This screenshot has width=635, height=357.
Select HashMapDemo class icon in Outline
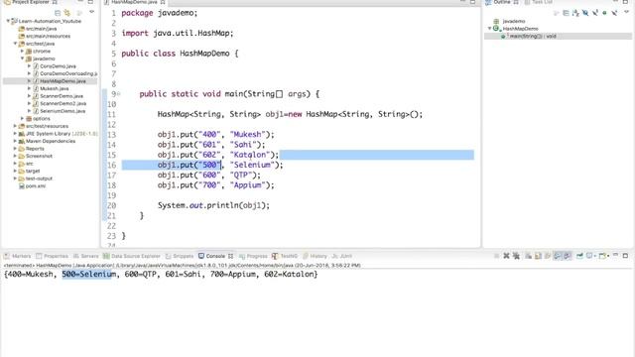(496, 29)
